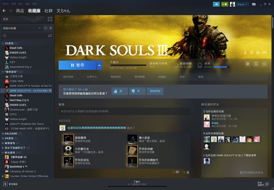The height and width of the screenshot is (190, 274).
Task: Open the 社群 community tab
Action: pos(48,11)
